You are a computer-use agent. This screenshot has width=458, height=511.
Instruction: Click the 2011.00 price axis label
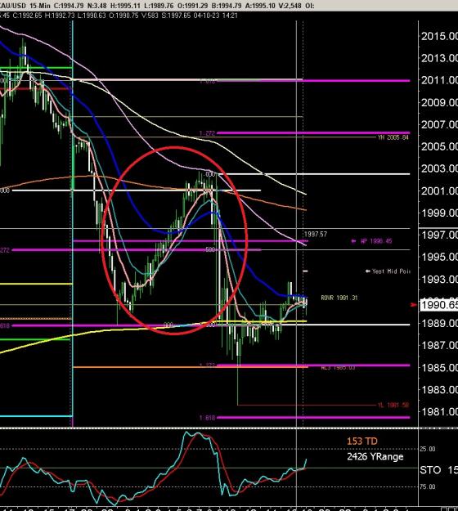click(439, 80)
